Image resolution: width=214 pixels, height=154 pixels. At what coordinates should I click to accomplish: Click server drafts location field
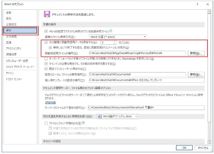click(146, 108)
